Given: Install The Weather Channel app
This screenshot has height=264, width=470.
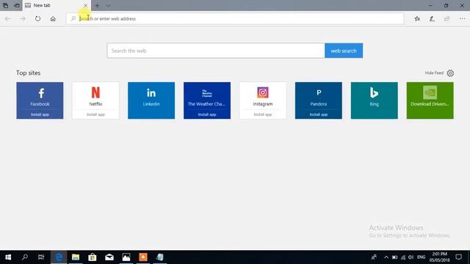Looking at the screenshot, I should (x=207, y=114).
